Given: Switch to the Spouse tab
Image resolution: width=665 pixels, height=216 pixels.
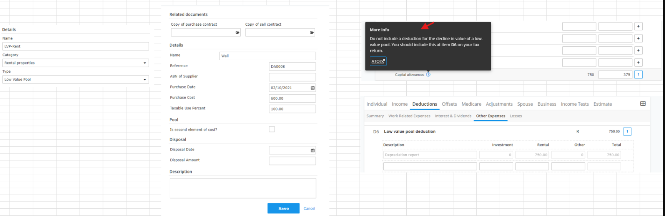Looking at the screenshot, I should [x=525, y=104].
